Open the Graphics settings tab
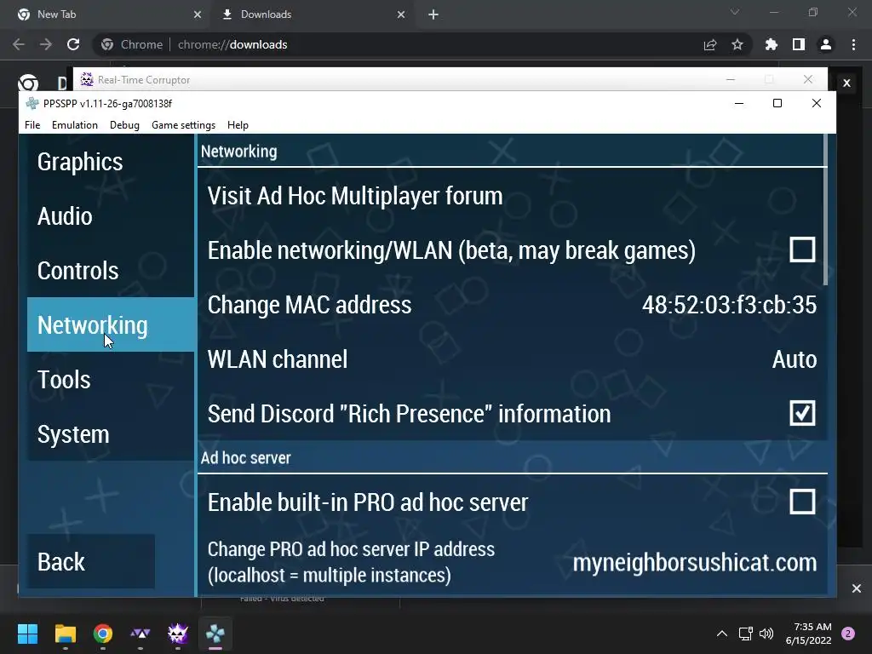The image size is (872, 654). click(111, 161)
